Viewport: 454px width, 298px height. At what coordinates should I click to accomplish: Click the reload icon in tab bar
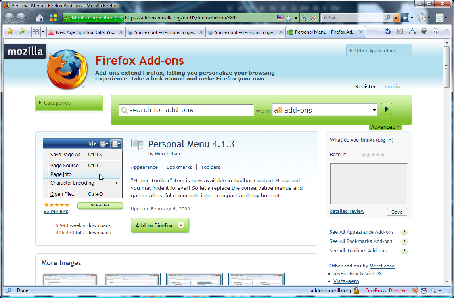click(388, 31)
